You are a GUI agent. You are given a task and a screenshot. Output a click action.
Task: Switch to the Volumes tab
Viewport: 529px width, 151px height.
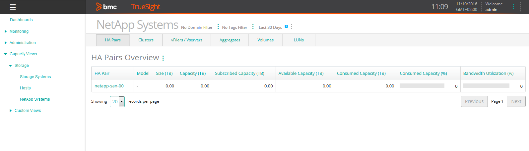pos(266,40)
